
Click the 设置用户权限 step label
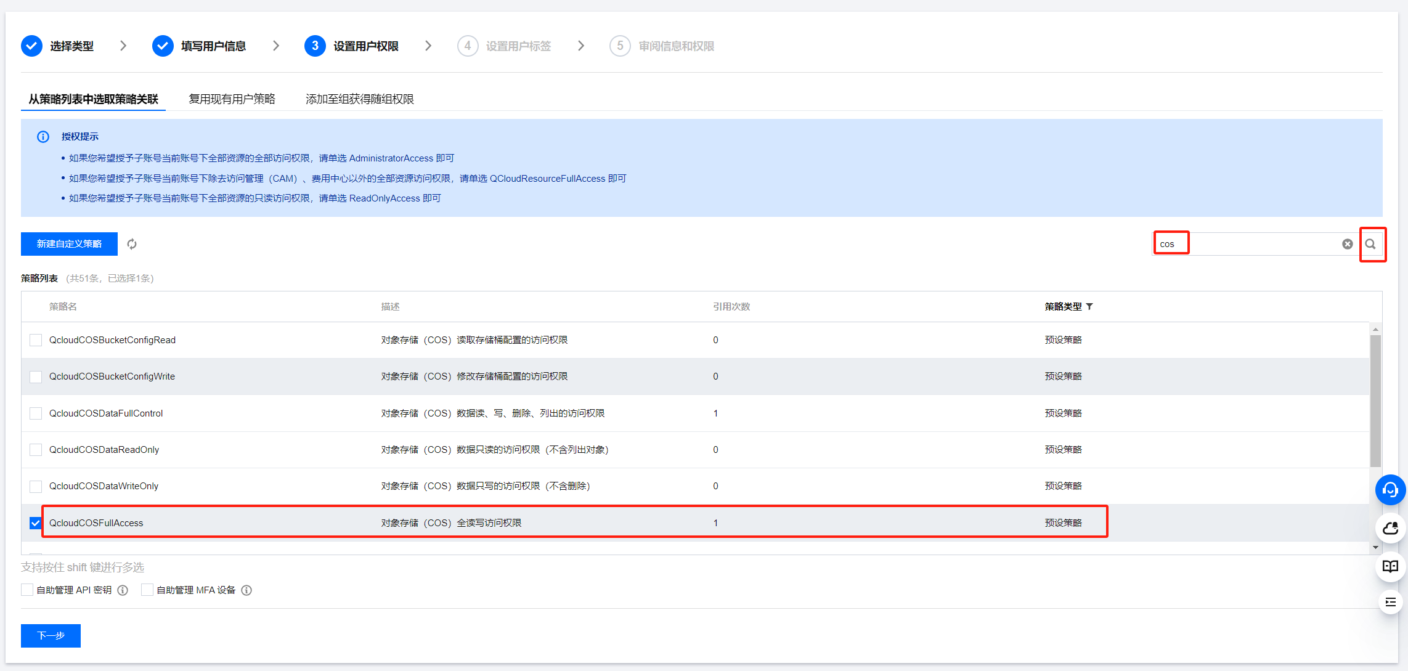[366, 46]
